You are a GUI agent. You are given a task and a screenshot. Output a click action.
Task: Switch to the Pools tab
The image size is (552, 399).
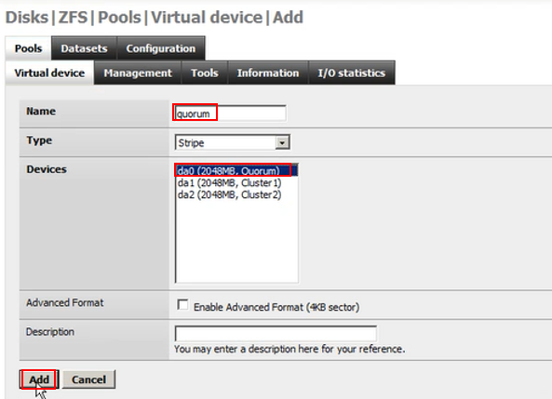pyautogui.click(x=28, y=48)
